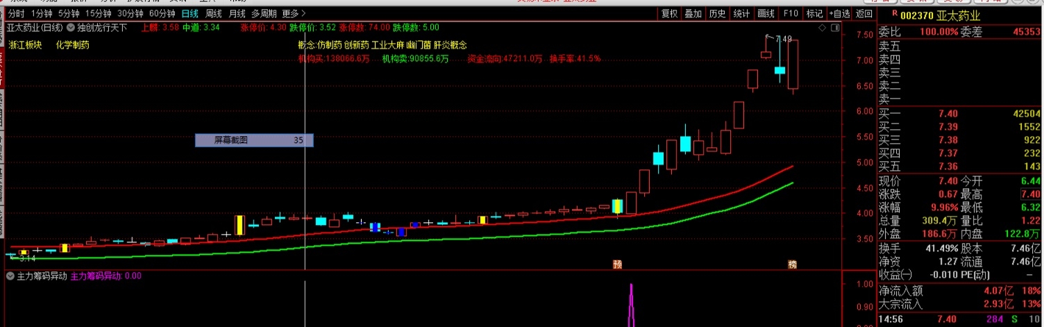Select the 买一 7.40 bid row
This screenshot has width=1044, height=327.
coord(960,114)
